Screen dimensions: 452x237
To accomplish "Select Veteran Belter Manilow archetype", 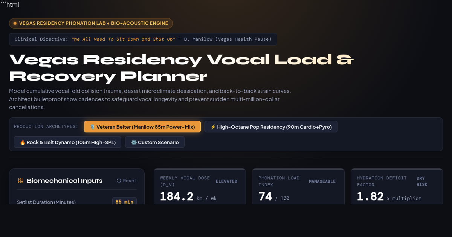I will (142, 127).
